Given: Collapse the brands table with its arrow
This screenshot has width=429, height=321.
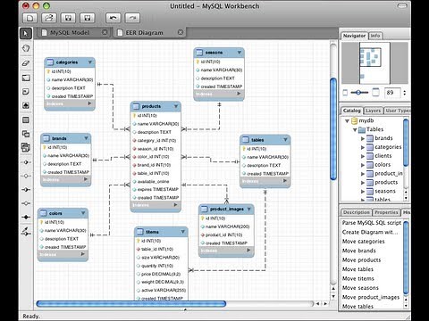Looking at the screenshot, I should (86, 138).
